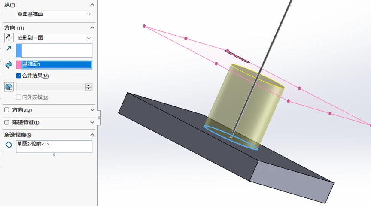The height and width of the screenshot is (206, 371).
Task: Click the face/plane selection icon
Action: coord(9,65)
